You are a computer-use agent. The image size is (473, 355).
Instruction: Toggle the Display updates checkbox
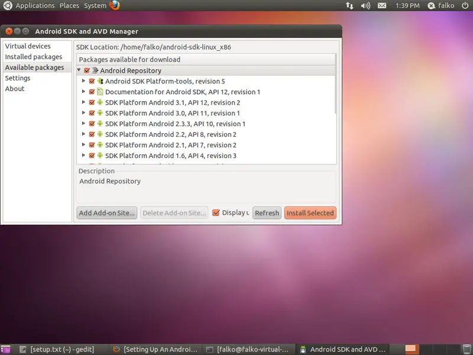tap(216, 213)
